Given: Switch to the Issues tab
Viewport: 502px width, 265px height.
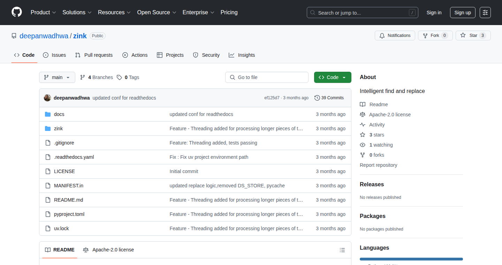Looking at the screenshot, I should 54,55.
